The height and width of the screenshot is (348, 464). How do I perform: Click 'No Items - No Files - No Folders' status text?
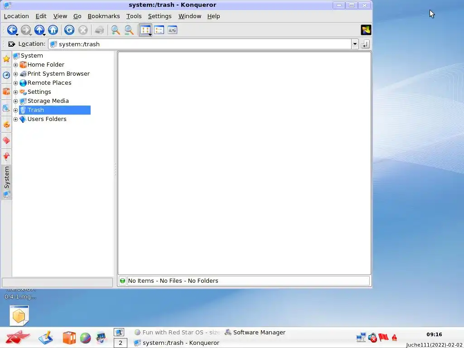[173, 281]
